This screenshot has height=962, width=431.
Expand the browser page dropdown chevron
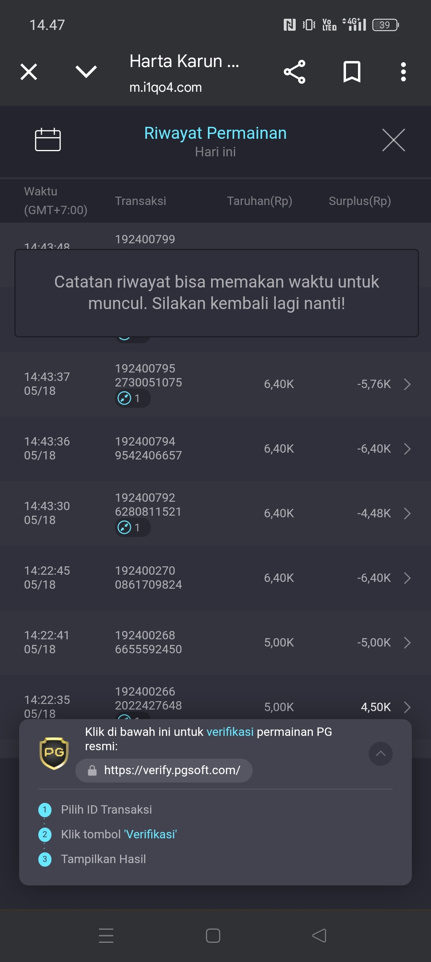coord(86,72)
